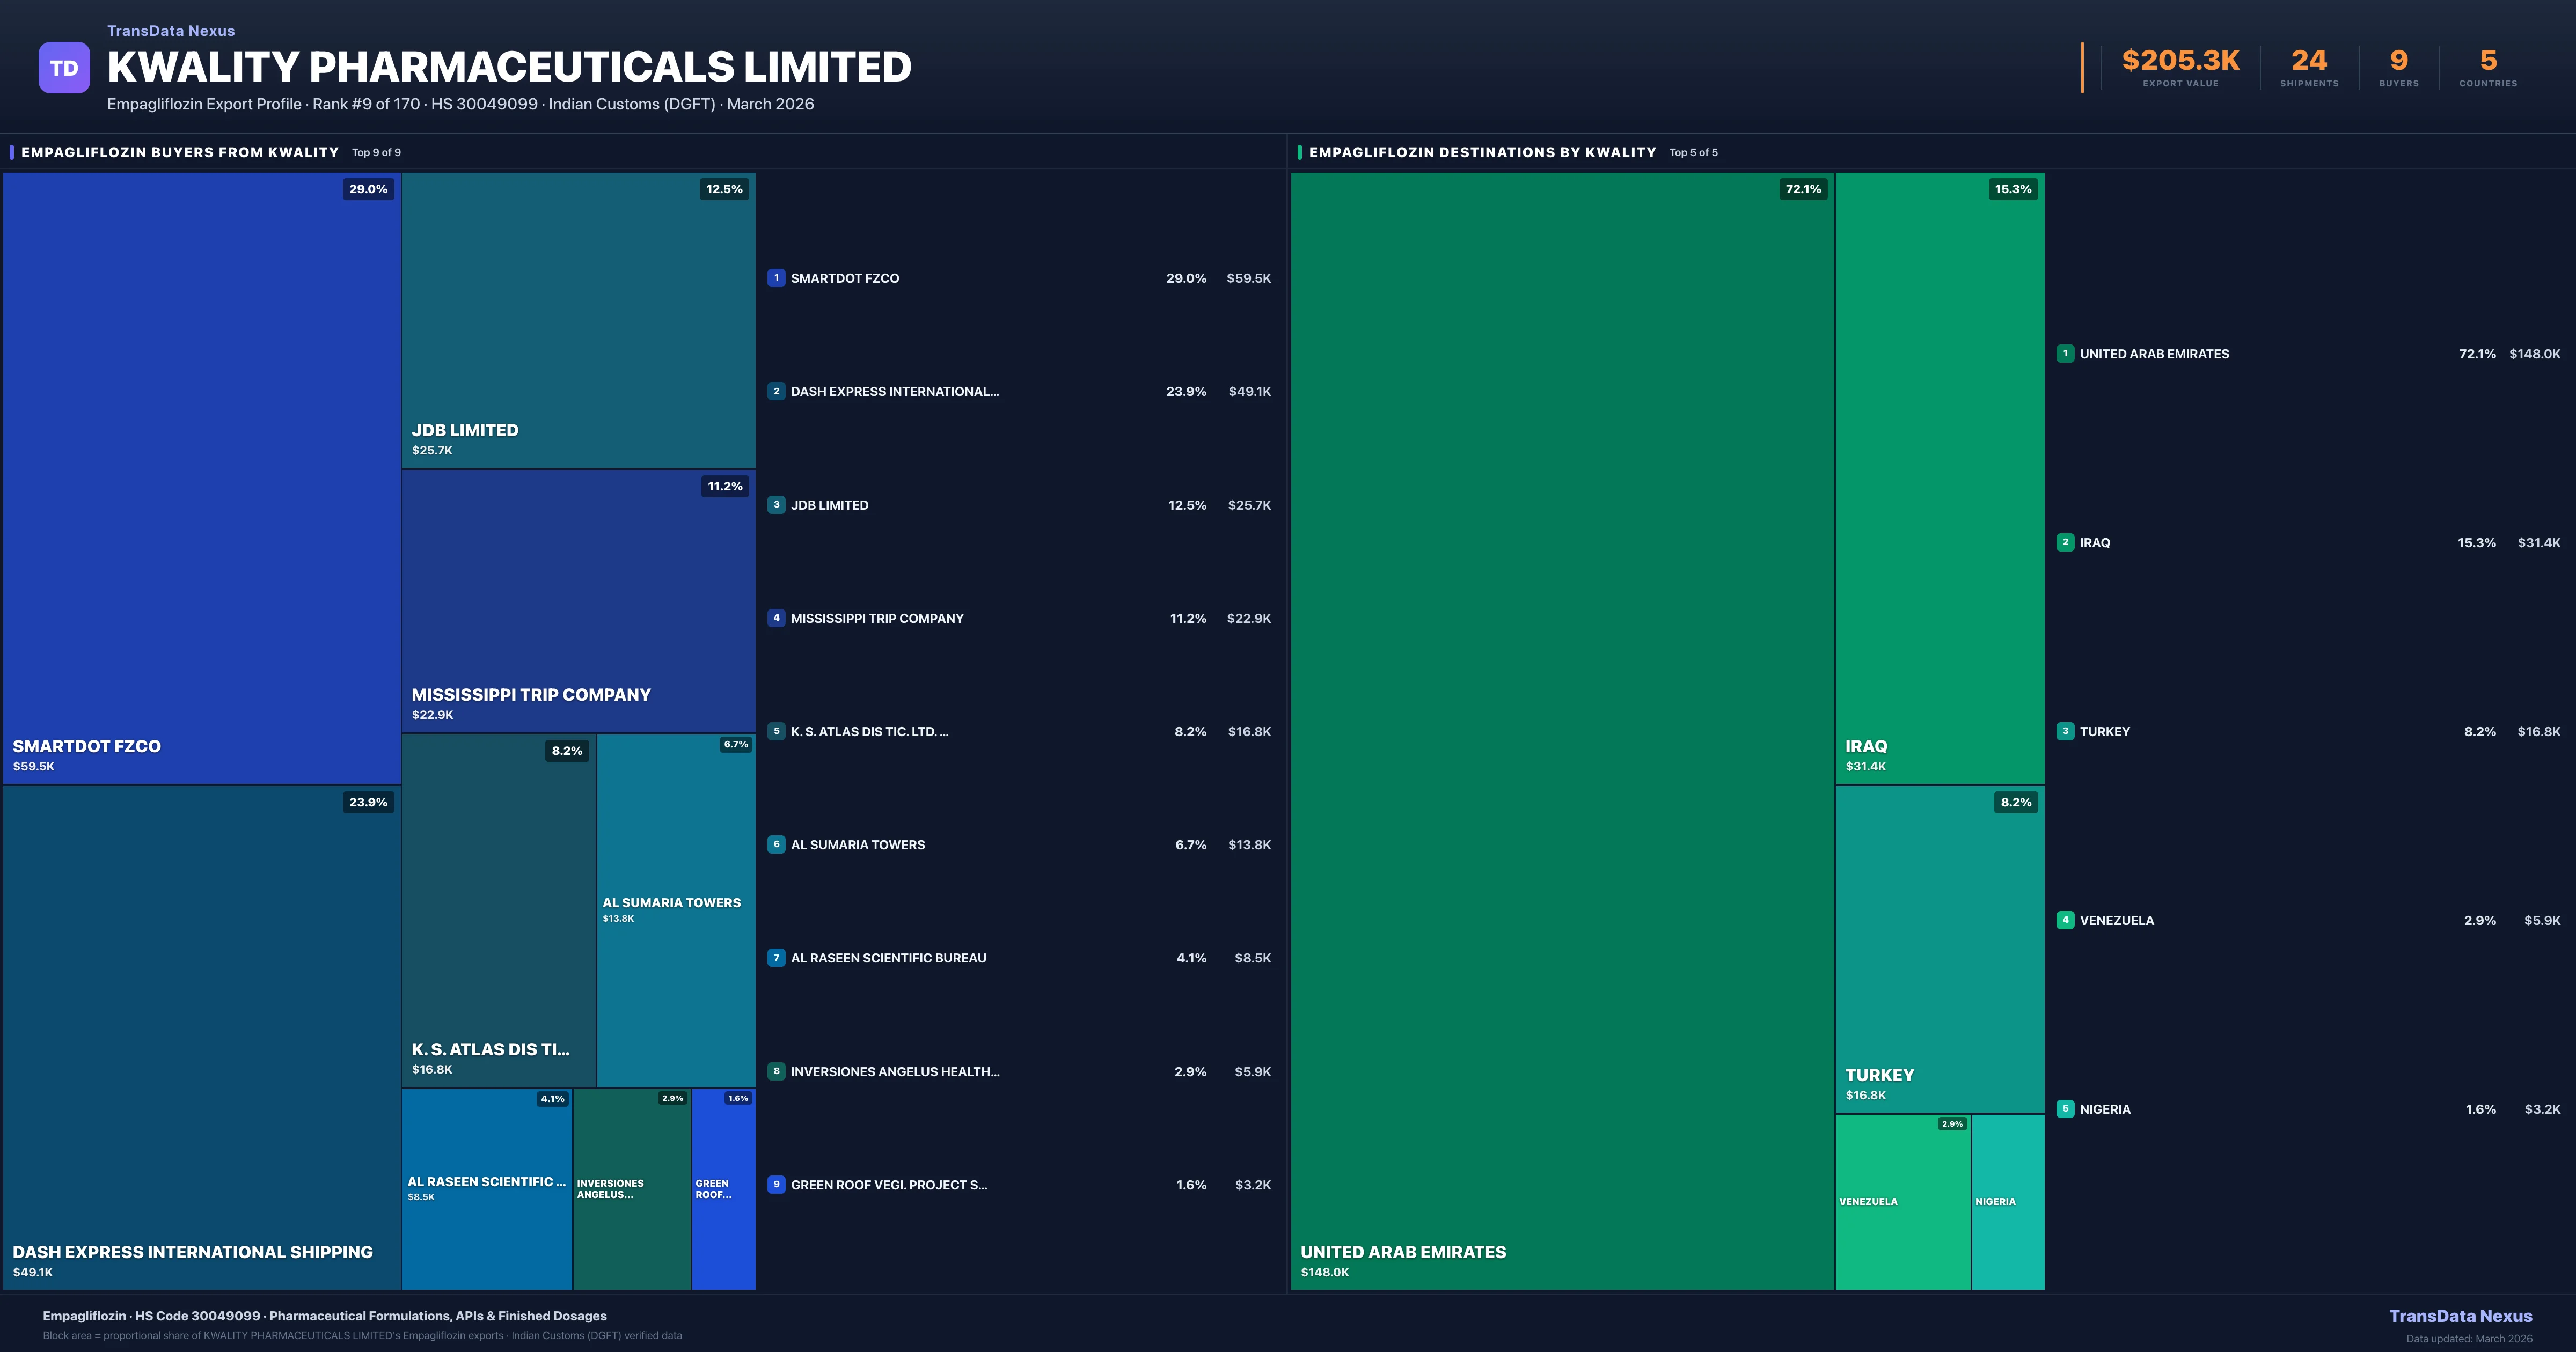Viewport: 2576px width, 1352px height.
Task: Click the Empagliflozin Buyers from Kwality header
Action: 180,152
